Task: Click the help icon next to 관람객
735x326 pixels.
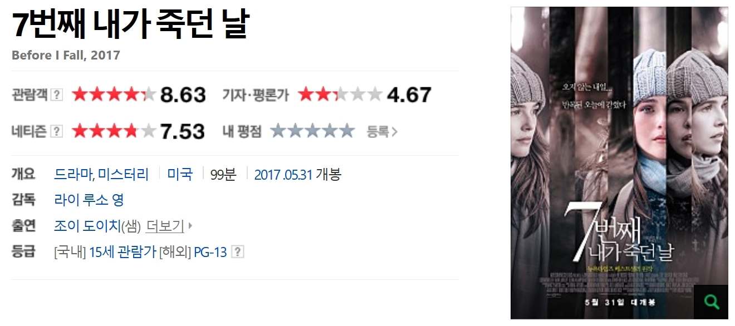Action: point(56,95)
